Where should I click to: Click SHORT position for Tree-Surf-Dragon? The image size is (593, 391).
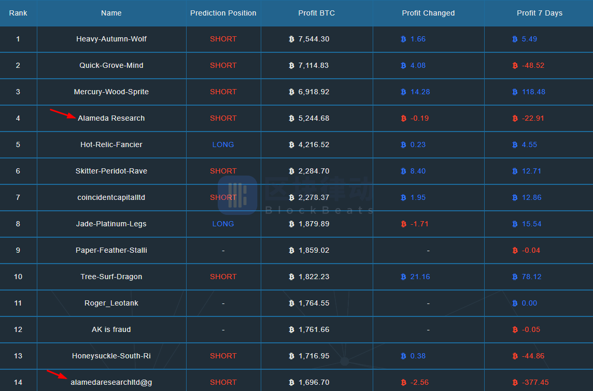pos(223,277)
